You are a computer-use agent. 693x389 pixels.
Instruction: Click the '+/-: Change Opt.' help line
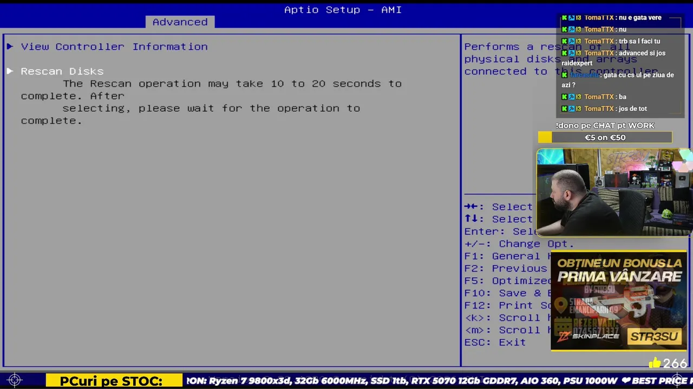coord(519,244)
